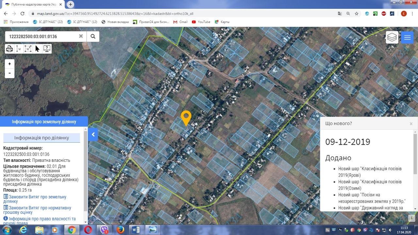
Task: Select the area measurement tool
Action: pos(28,49)
